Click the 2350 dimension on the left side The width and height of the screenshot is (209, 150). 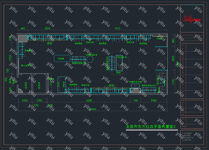coord(10,57)
